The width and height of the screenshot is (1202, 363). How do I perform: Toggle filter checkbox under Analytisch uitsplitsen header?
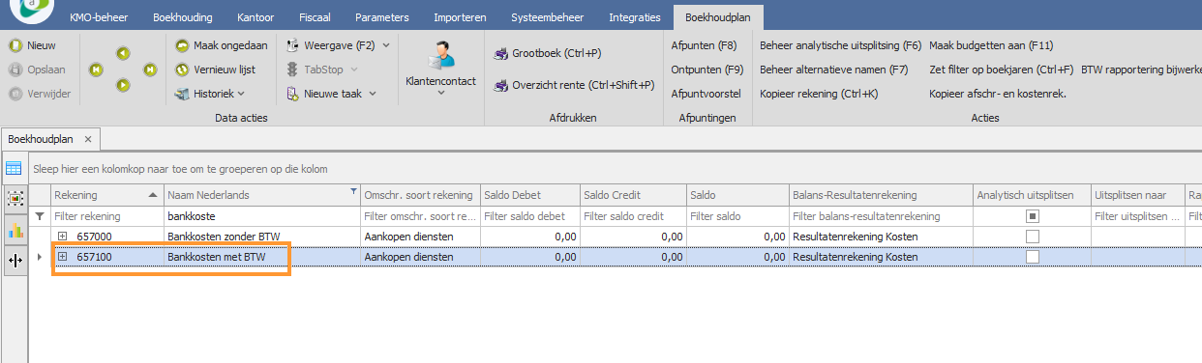pyautogui.click(x=1033, y=216)
